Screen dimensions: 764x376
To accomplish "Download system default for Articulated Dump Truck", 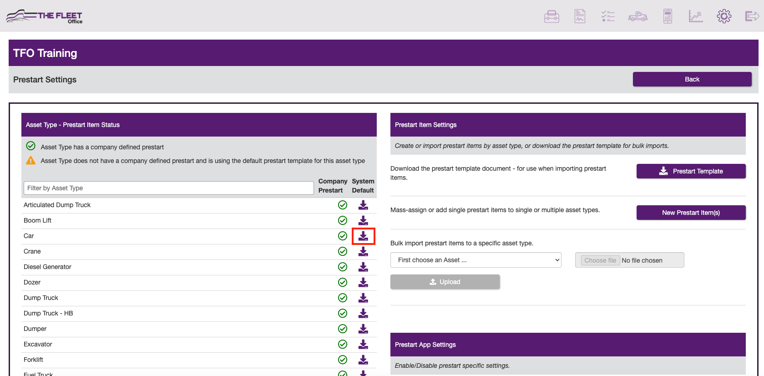I will coord(363,205).
